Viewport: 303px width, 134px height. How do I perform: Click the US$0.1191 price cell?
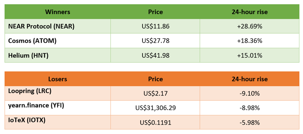[x=155, y=122]
